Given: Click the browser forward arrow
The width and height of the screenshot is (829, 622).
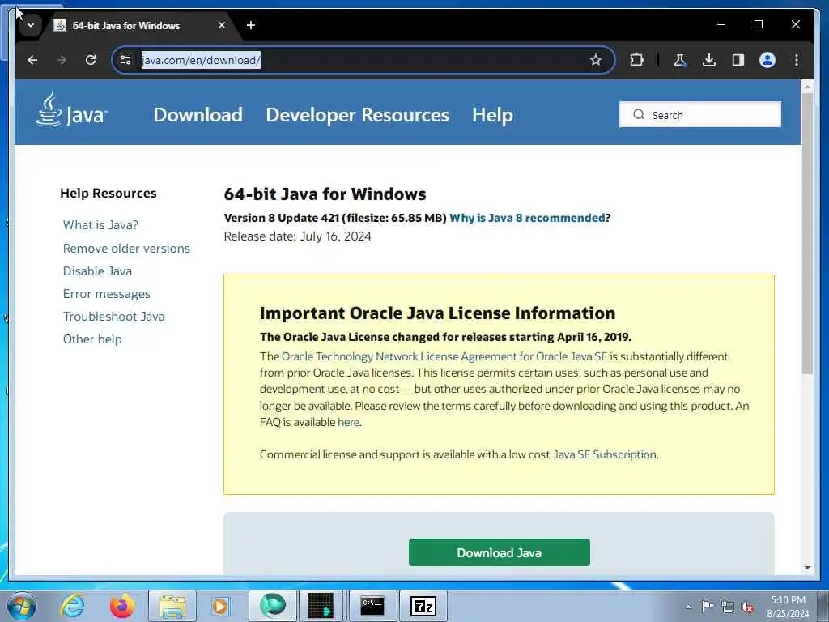Looking at the screenshot, I should [62, 60].
